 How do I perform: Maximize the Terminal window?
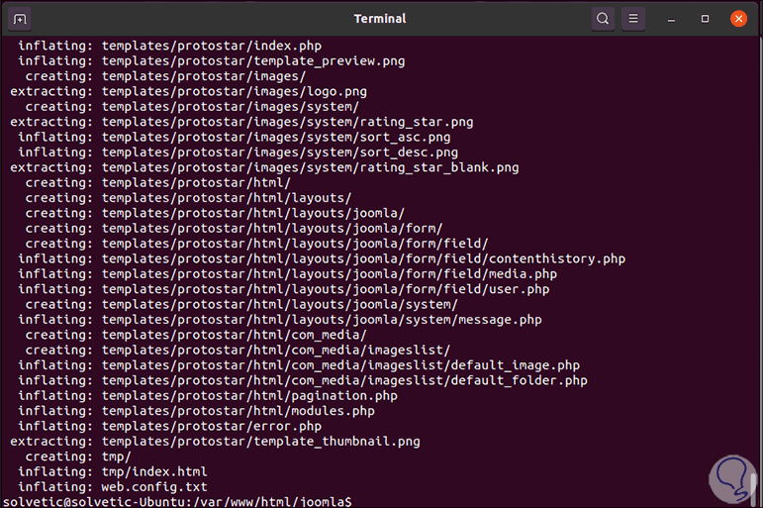pyautogui.click(x=706, y=19)
